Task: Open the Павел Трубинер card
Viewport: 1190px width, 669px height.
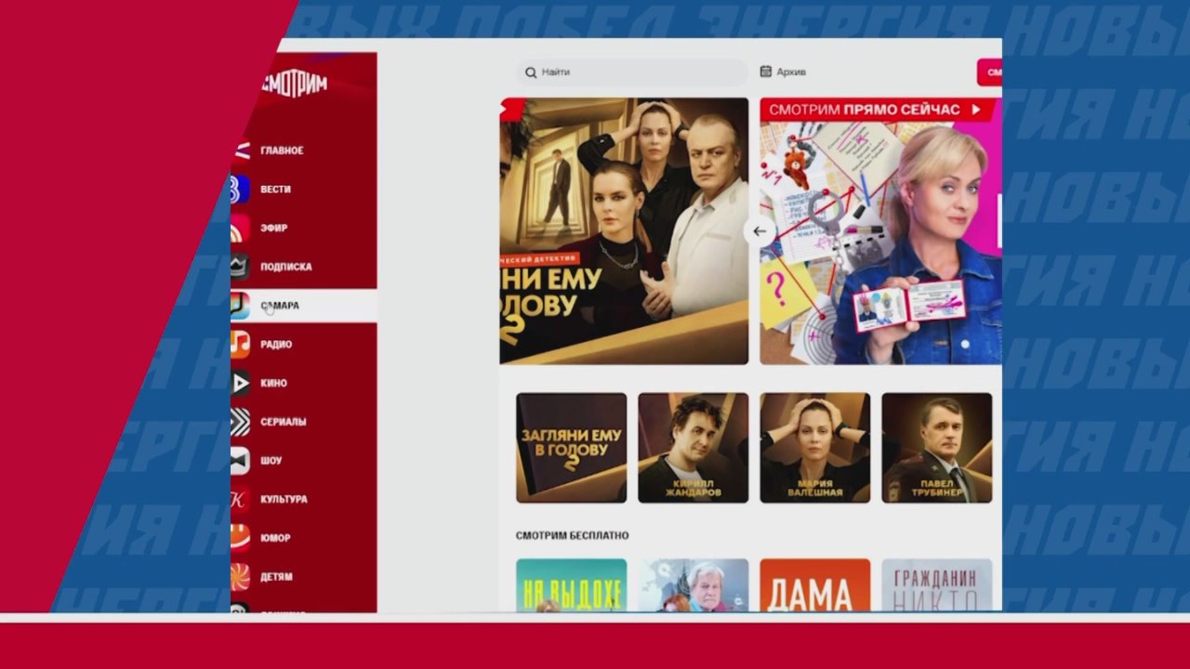Action: [x=937, y=448]
